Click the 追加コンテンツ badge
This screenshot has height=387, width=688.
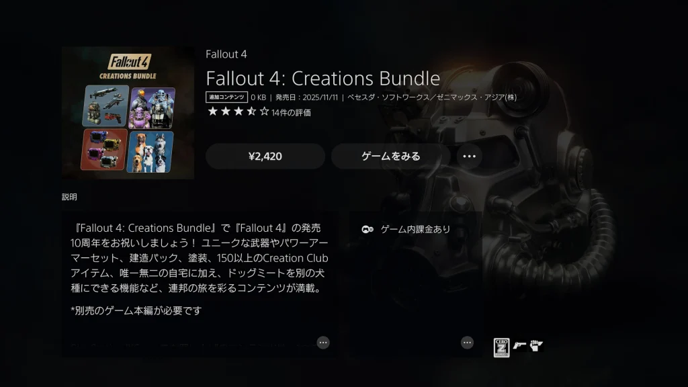coord(226,97)
